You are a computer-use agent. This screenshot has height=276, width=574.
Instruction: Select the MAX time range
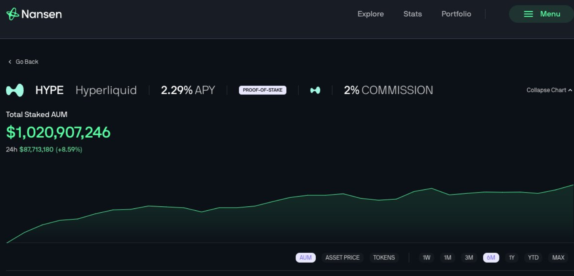coord(558,258)
